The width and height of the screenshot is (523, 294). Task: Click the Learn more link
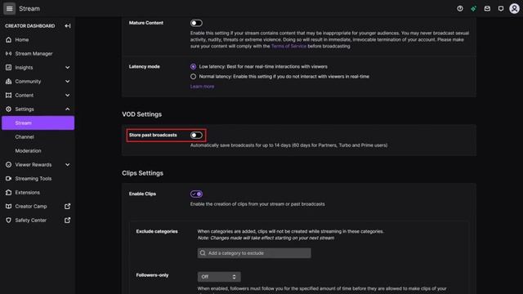click(x=202, y=87)
